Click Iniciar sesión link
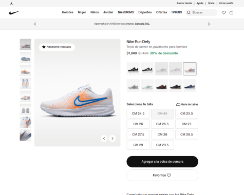 point(226,3)
